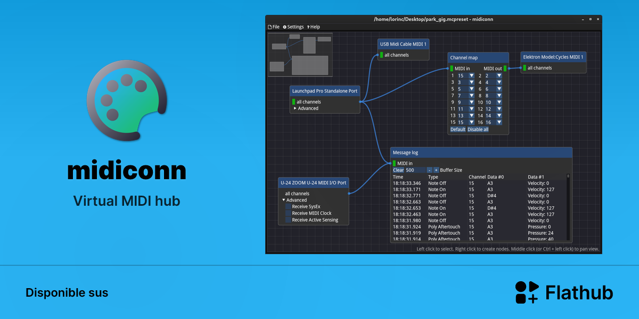The image size is (639, 319).
Task: Click the Time column header in Message log
Action: click(x=398, y=177)
